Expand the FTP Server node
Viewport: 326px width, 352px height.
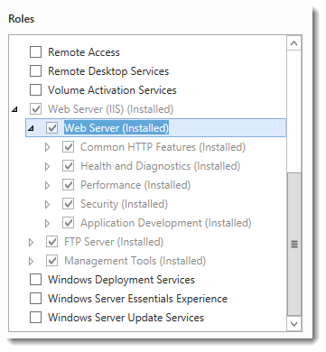point(31,242)
